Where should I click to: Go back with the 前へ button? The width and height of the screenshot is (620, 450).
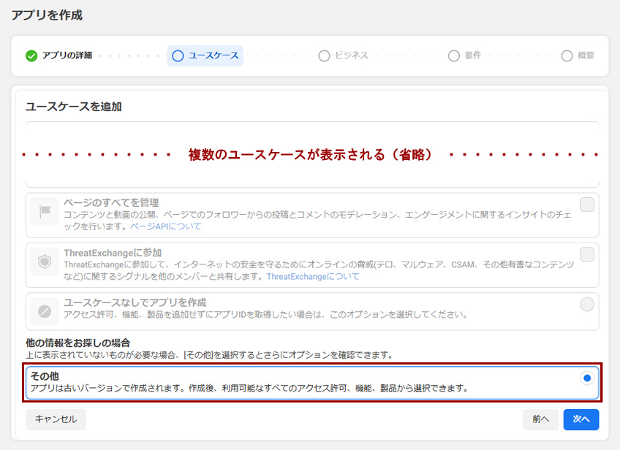540,419
